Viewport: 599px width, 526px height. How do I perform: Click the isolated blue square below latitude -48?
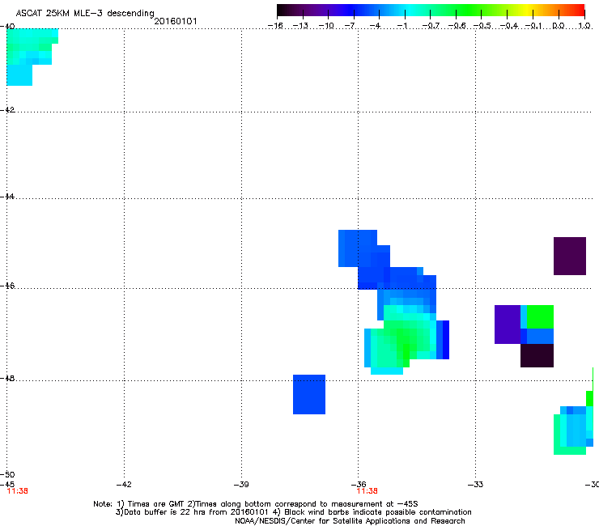[x=309, y=394]
